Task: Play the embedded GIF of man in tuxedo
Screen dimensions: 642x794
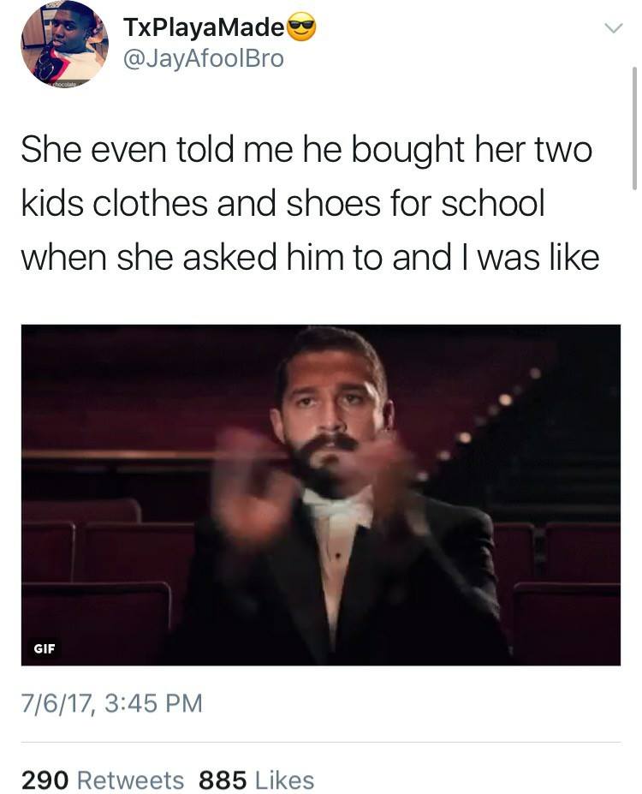Action: coord(321,495)
